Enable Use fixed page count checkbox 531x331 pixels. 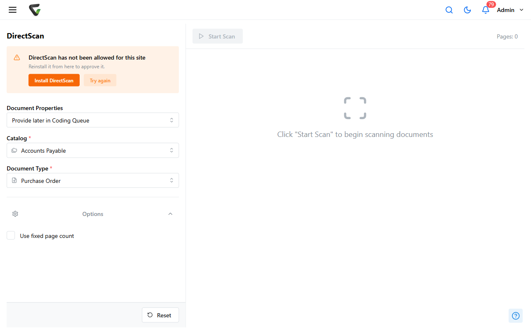[11, 235]
